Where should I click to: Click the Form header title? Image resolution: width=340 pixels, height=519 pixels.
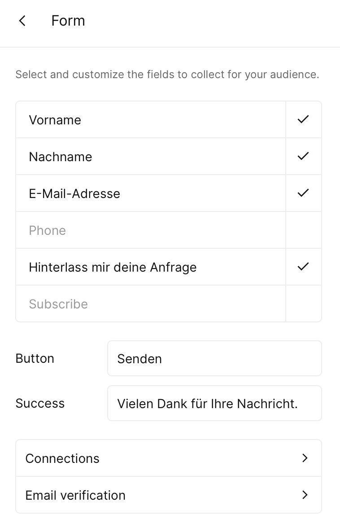point(68,21)
